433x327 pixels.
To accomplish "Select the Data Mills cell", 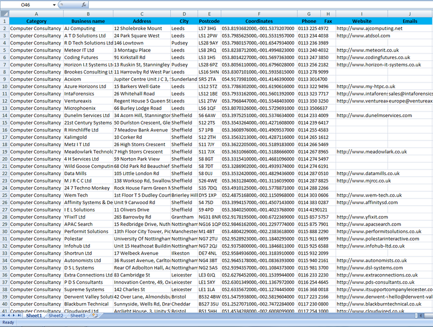I will click(88, 173).
